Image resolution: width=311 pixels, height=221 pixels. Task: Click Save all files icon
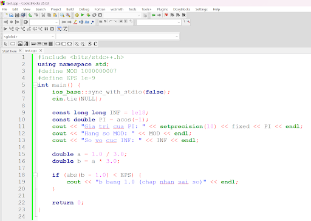click(23, 15)
